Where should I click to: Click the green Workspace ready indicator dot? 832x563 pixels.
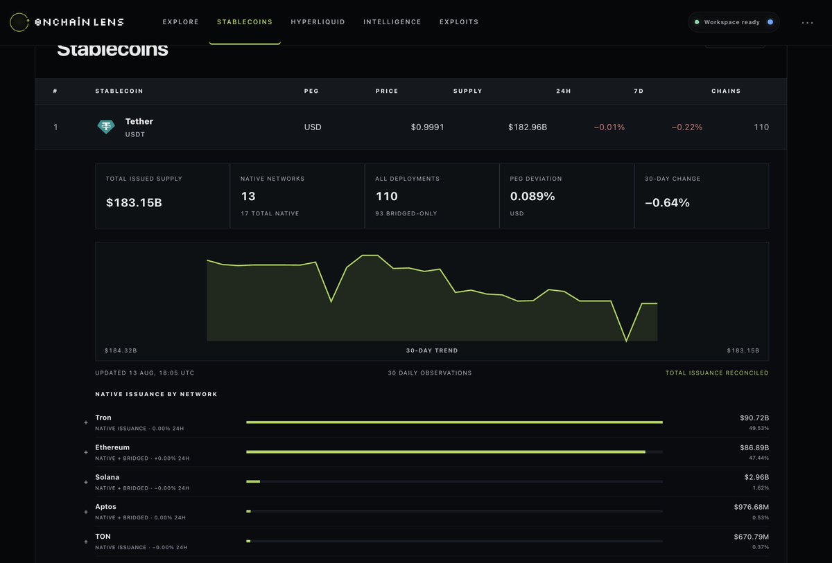[697, 22]
